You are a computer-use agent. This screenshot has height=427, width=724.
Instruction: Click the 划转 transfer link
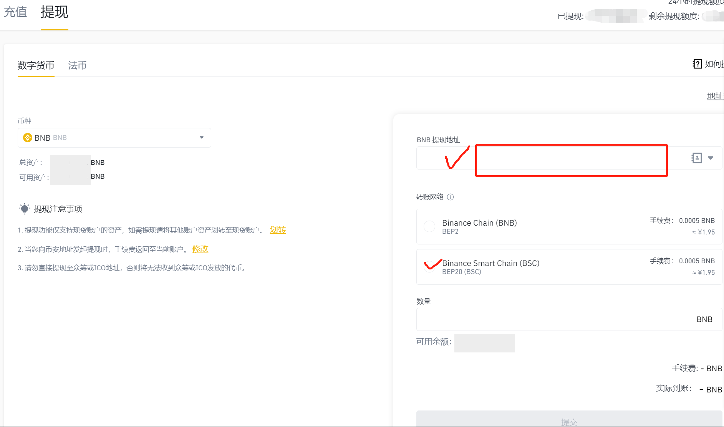tap(278, 230)
